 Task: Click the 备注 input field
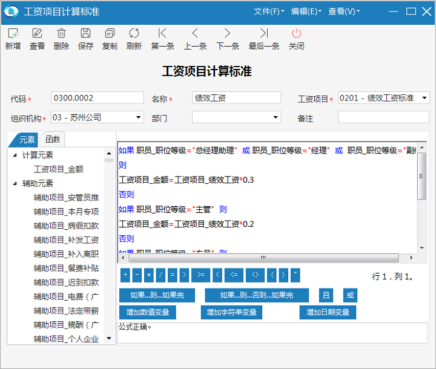[x=384, y=117]
